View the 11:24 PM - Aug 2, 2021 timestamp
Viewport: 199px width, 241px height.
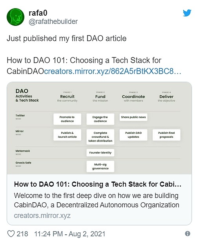[70, 234]
